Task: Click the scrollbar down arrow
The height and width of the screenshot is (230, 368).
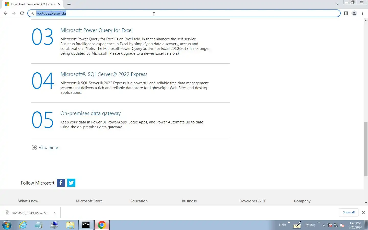Action: [366, 203]
